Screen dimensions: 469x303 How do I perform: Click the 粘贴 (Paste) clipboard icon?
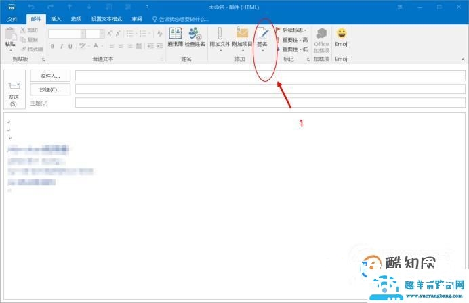click(10, 34)
